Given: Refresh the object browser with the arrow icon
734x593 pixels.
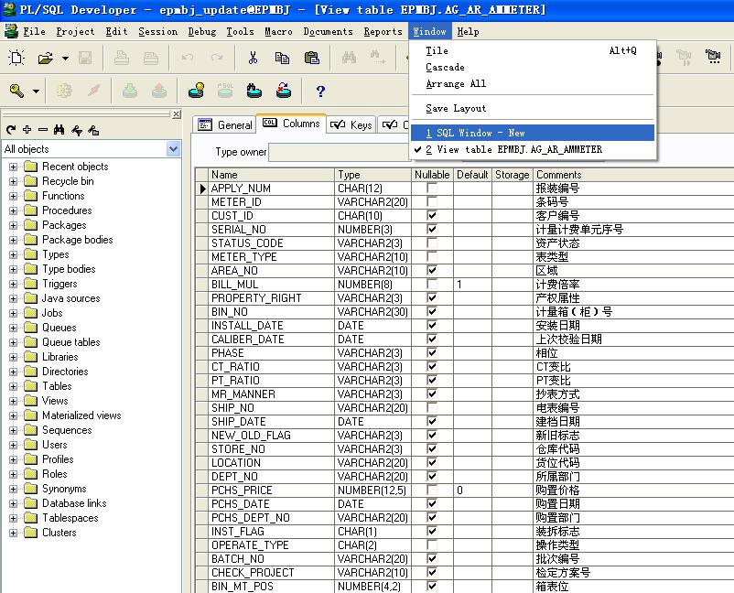Looking at the screenshot, I should point(11,129).
